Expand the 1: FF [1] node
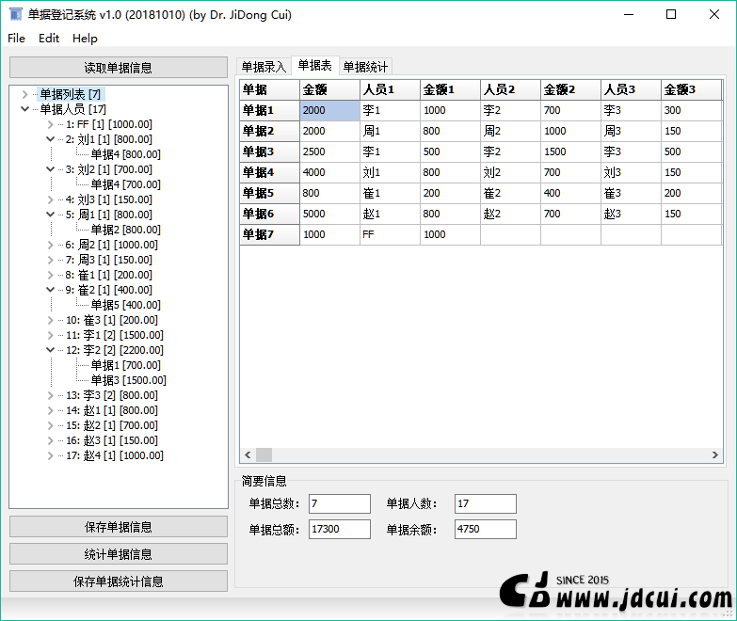 pos(50,124)
